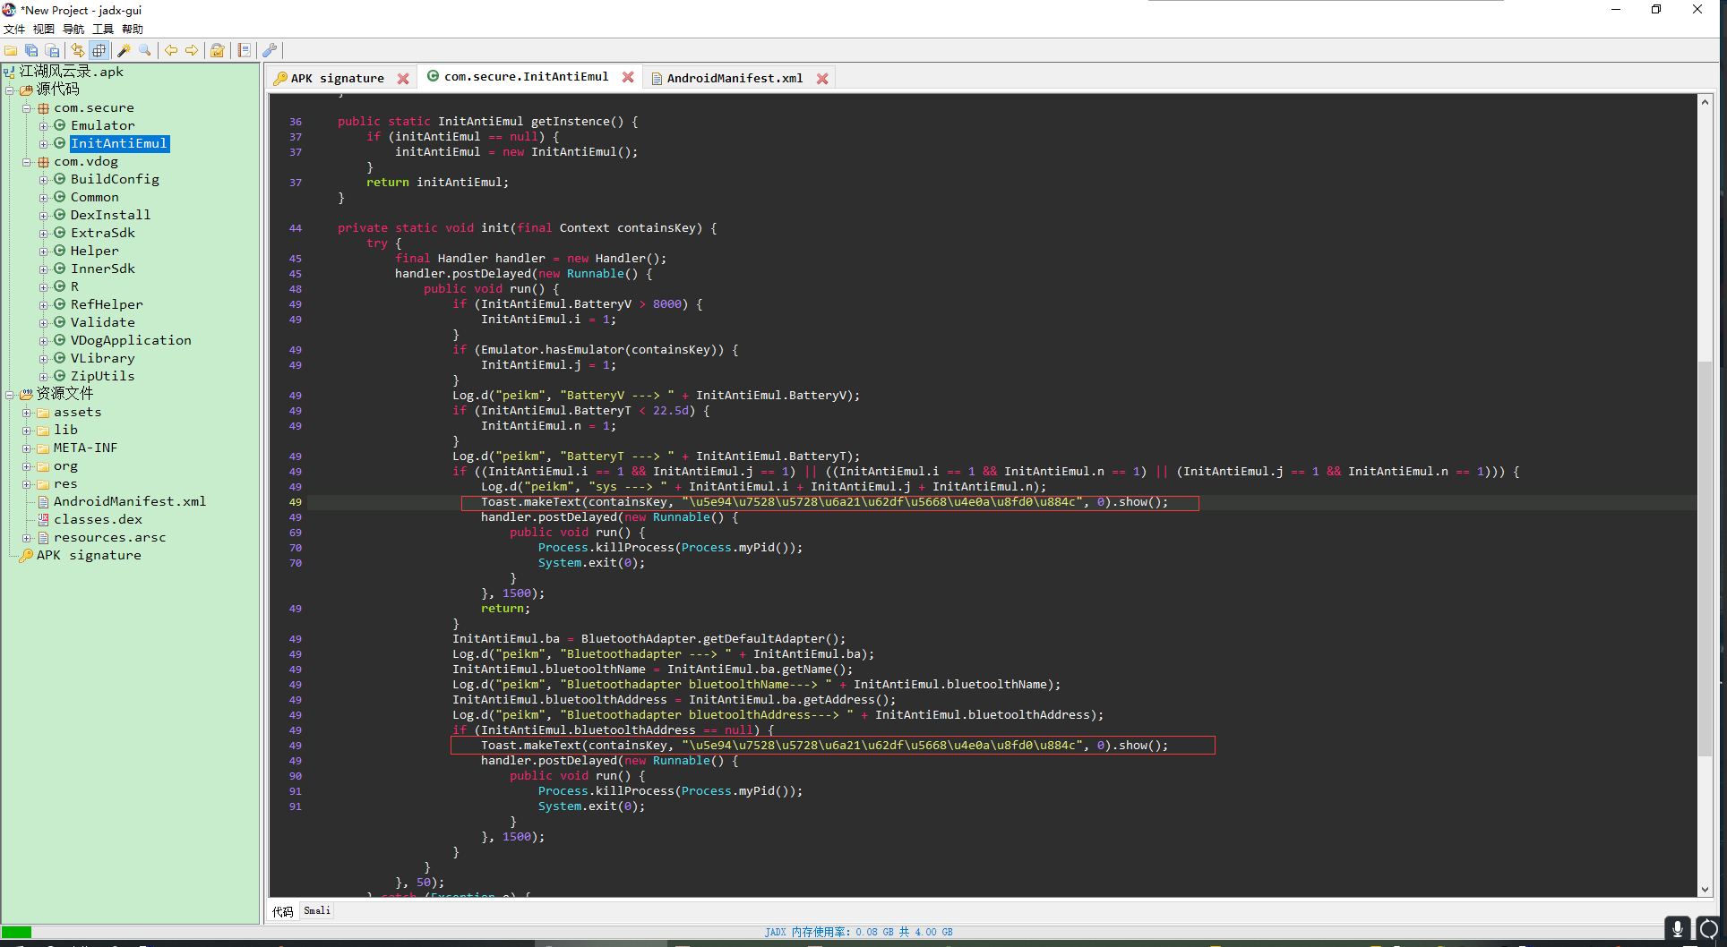Select the Validate class
Screen dimensions: 1727x947
tap(102, 322)
